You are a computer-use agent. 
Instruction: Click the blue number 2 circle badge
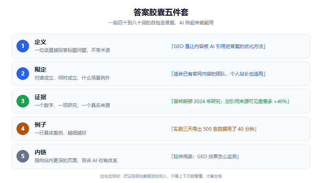pos(23,74)
